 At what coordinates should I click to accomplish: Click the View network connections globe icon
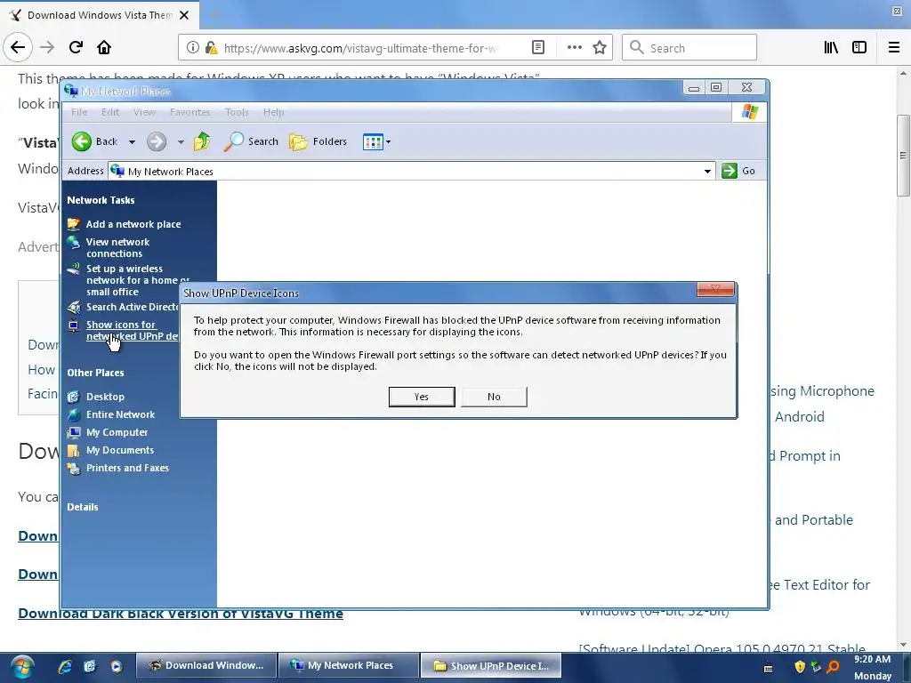tap(74, 242)
